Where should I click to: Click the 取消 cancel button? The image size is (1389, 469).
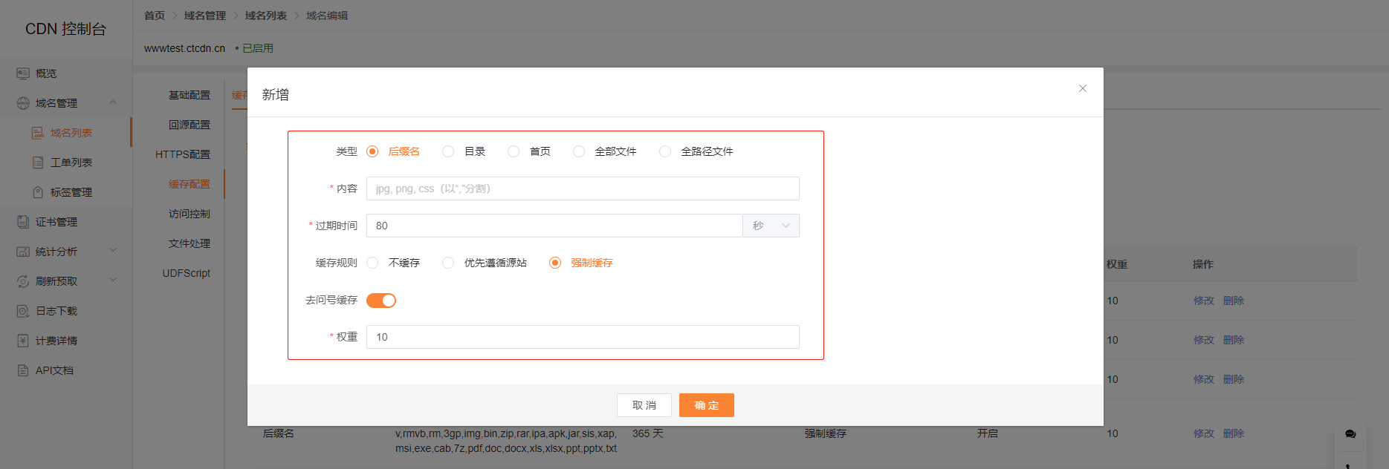(x=644, y=405)
